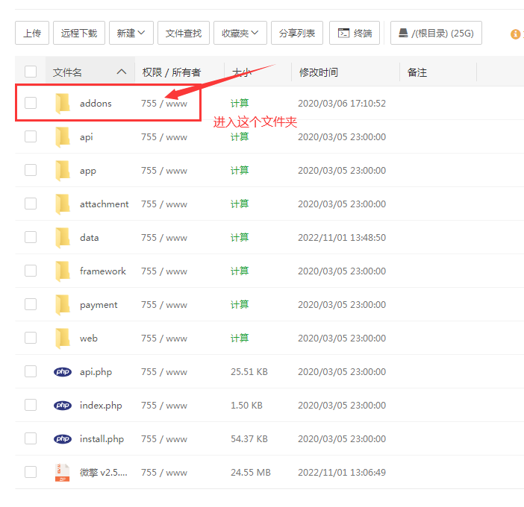
Task: Click 计算 size link for addons
Action: pyautogui.click(x=240, y=103)
